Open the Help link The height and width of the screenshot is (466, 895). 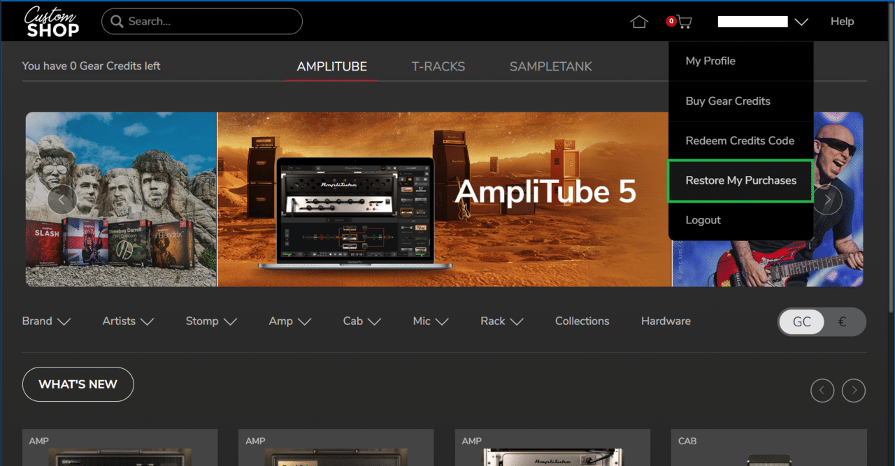tap(843, 22)
